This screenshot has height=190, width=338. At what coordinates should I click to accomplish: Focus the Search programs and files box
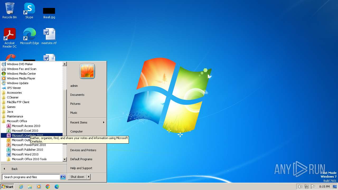click(x=31, y=177)
